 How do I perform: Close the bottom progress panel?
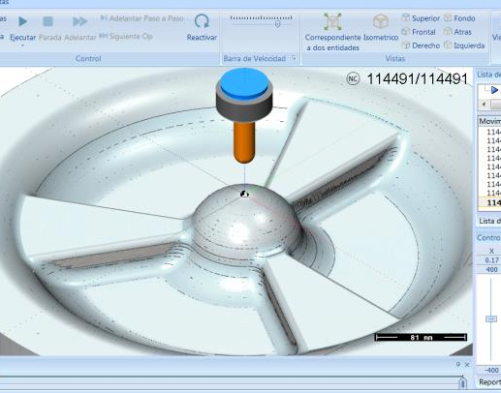467,365
